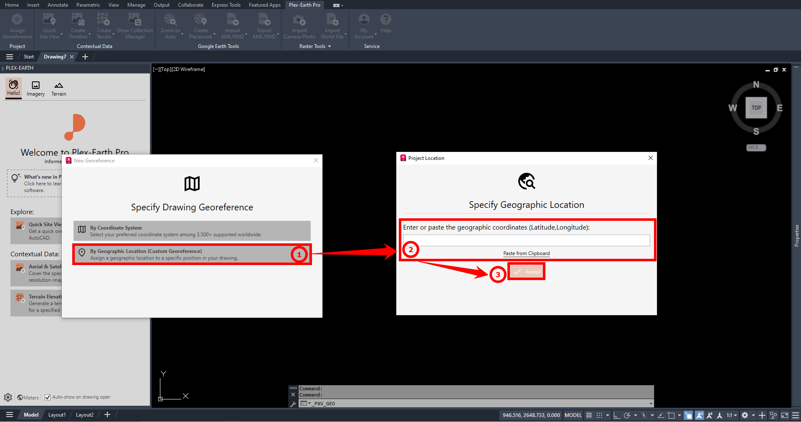
Task: Add a new layout with plus icon
Action: click(x=107, y=414)
